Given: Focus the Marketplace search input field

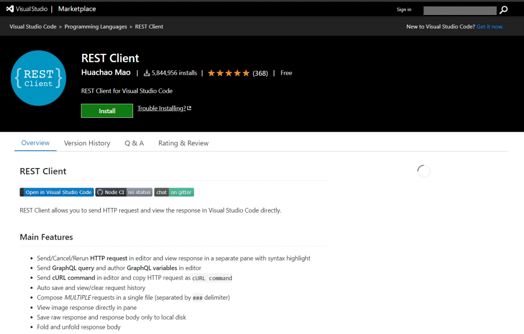Looking at the screenshot, I should pyautogui.click(x=460, y=10).
